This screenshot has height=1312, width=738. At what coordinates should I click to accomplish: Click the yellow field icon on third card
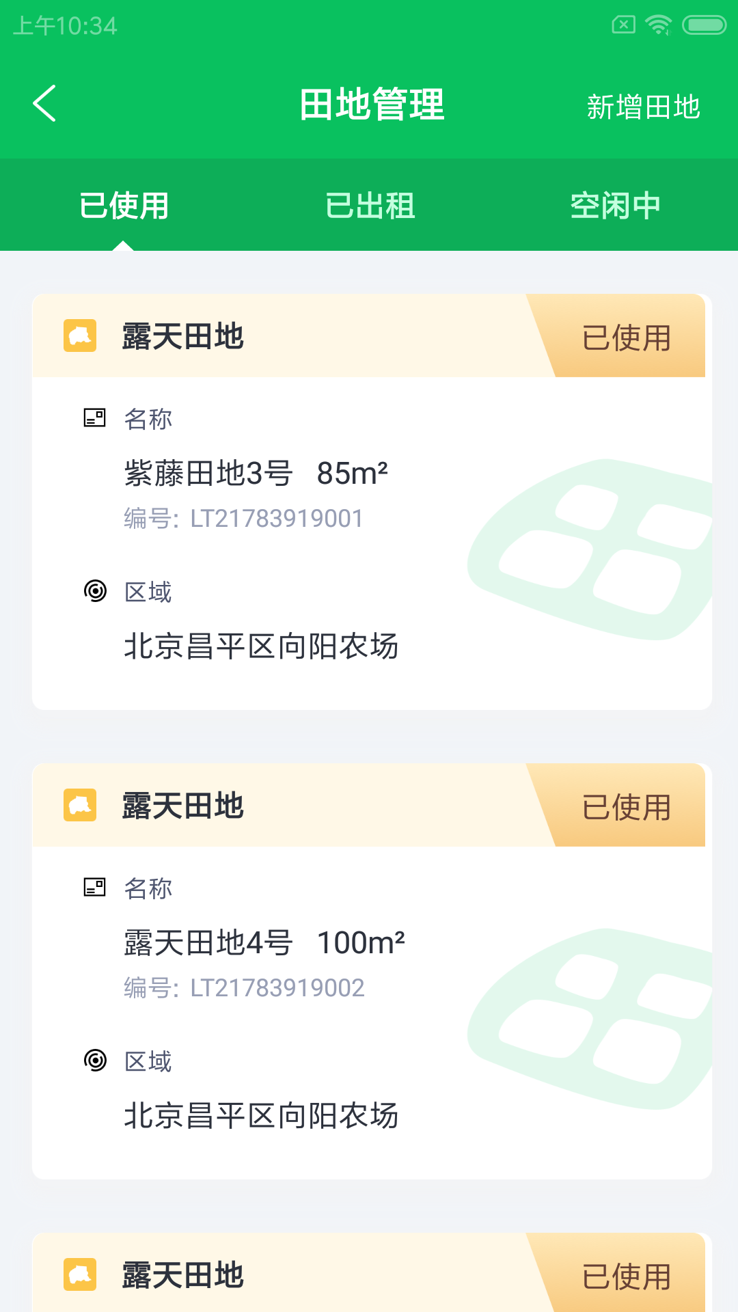coord(80,1275)
